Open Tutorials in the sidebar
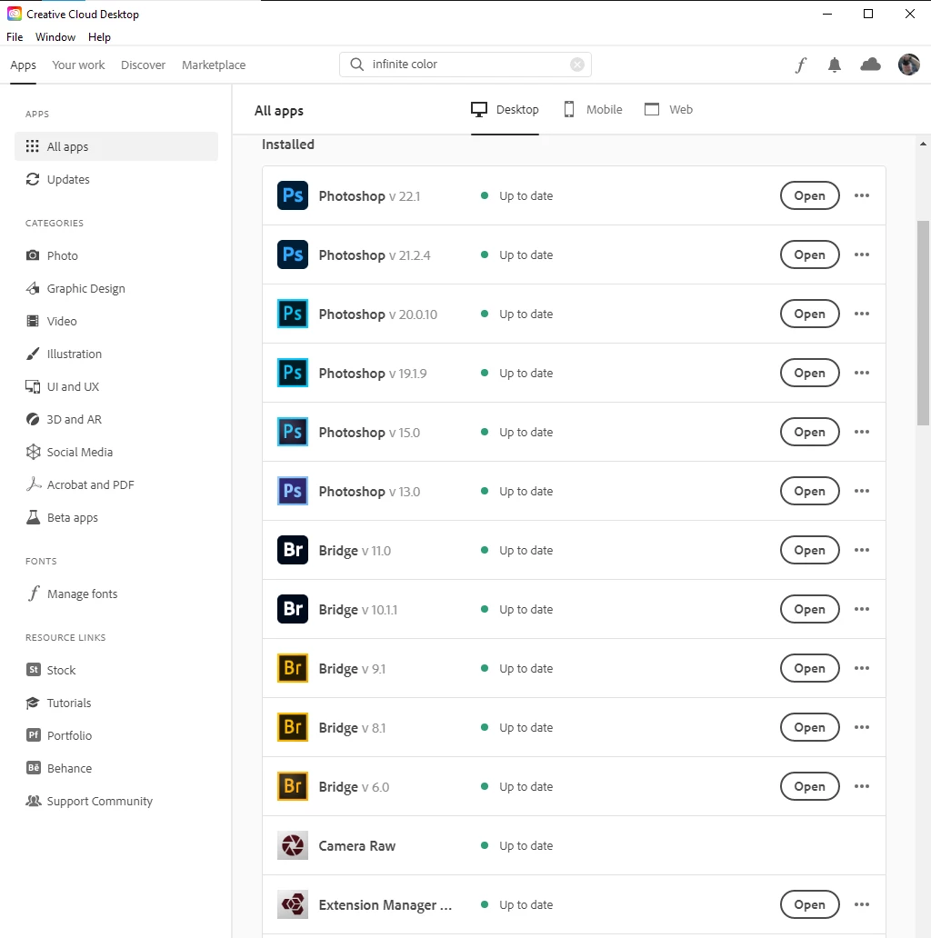Image resolution: width=931 pixels, height=938 pixels. 58,703
